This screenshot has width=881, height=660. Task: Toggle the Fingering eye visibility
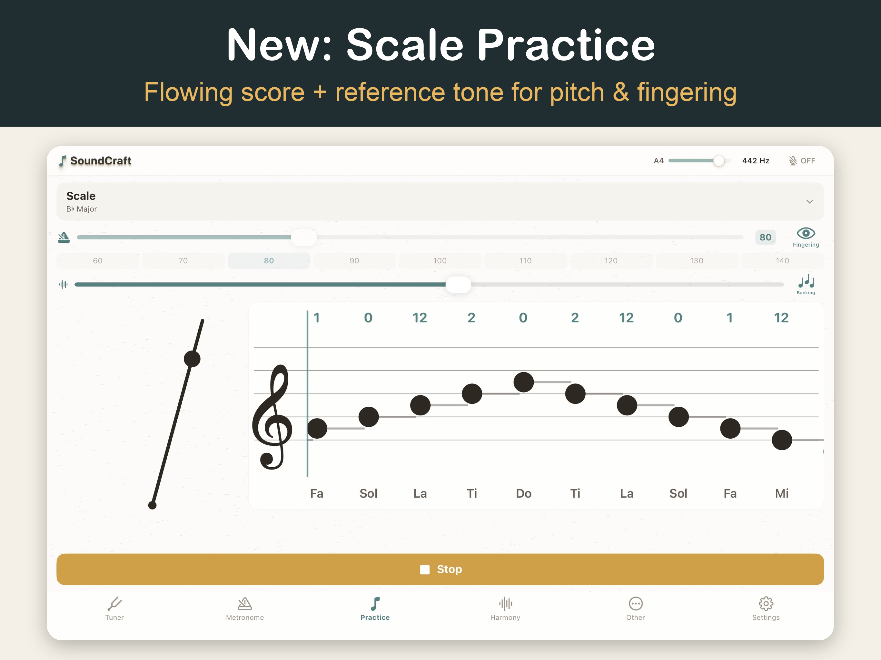click(x=805, y=238)
